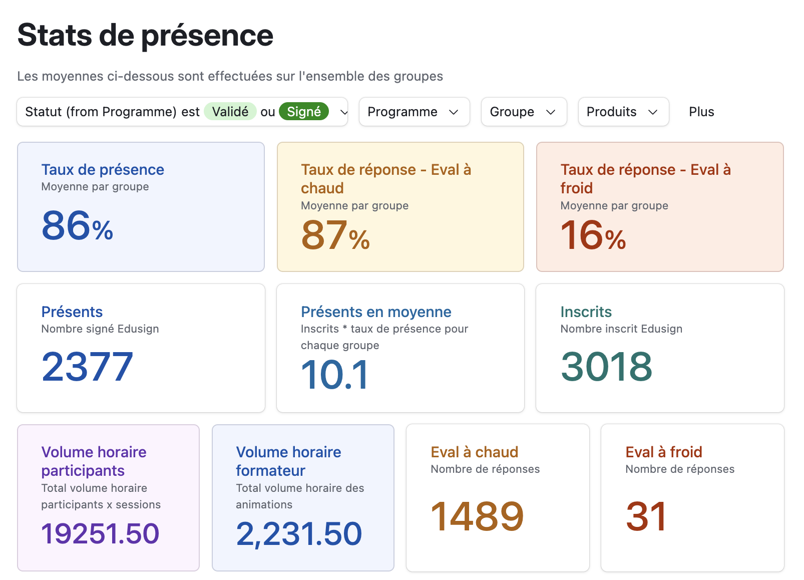The width and height of the screenshot is (804, 580).
Task: Expand the Produits filter dropdown
Action: [x=623, y=112]
